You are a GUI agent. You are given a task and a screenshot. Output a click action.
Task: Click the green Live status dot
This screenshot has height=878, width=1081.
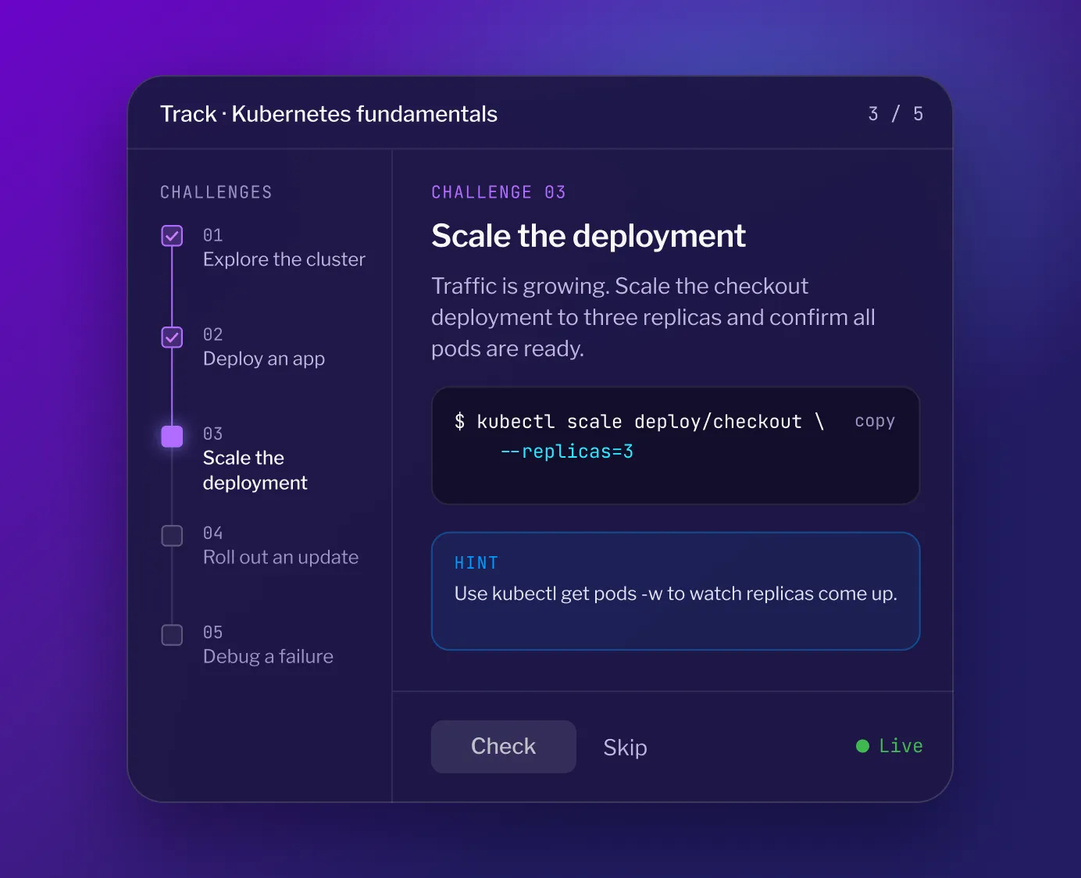(862, 746)
